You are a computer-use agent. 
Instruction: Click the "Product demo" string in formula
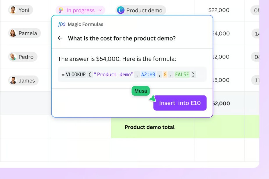(x=113, y=75)
